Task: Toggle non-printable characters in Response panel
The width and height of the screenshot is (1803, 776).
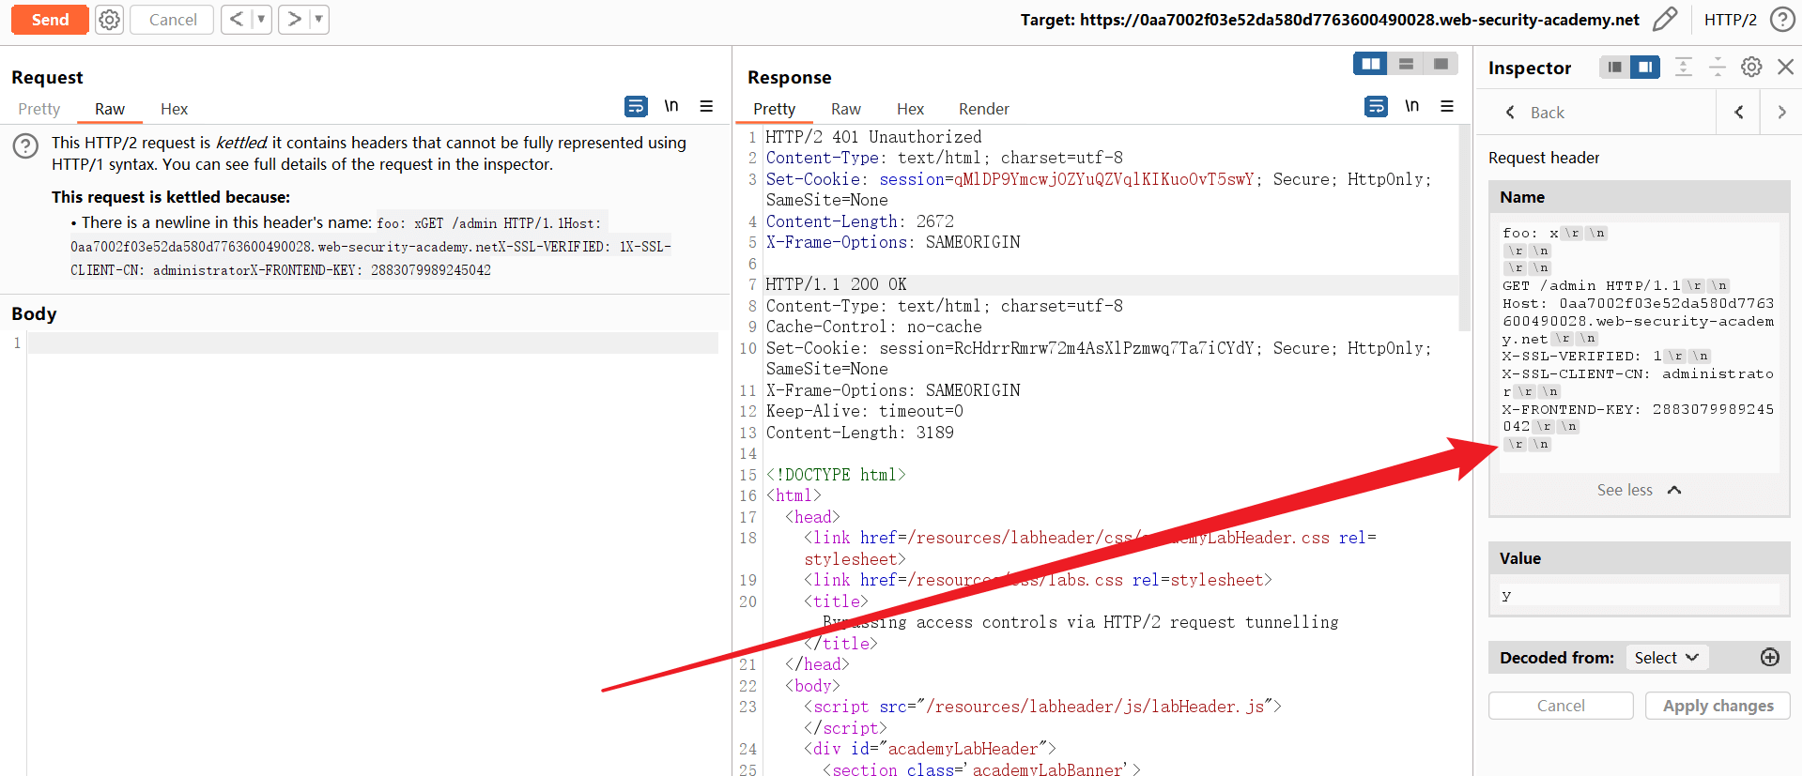Action: coord(1411,107)
